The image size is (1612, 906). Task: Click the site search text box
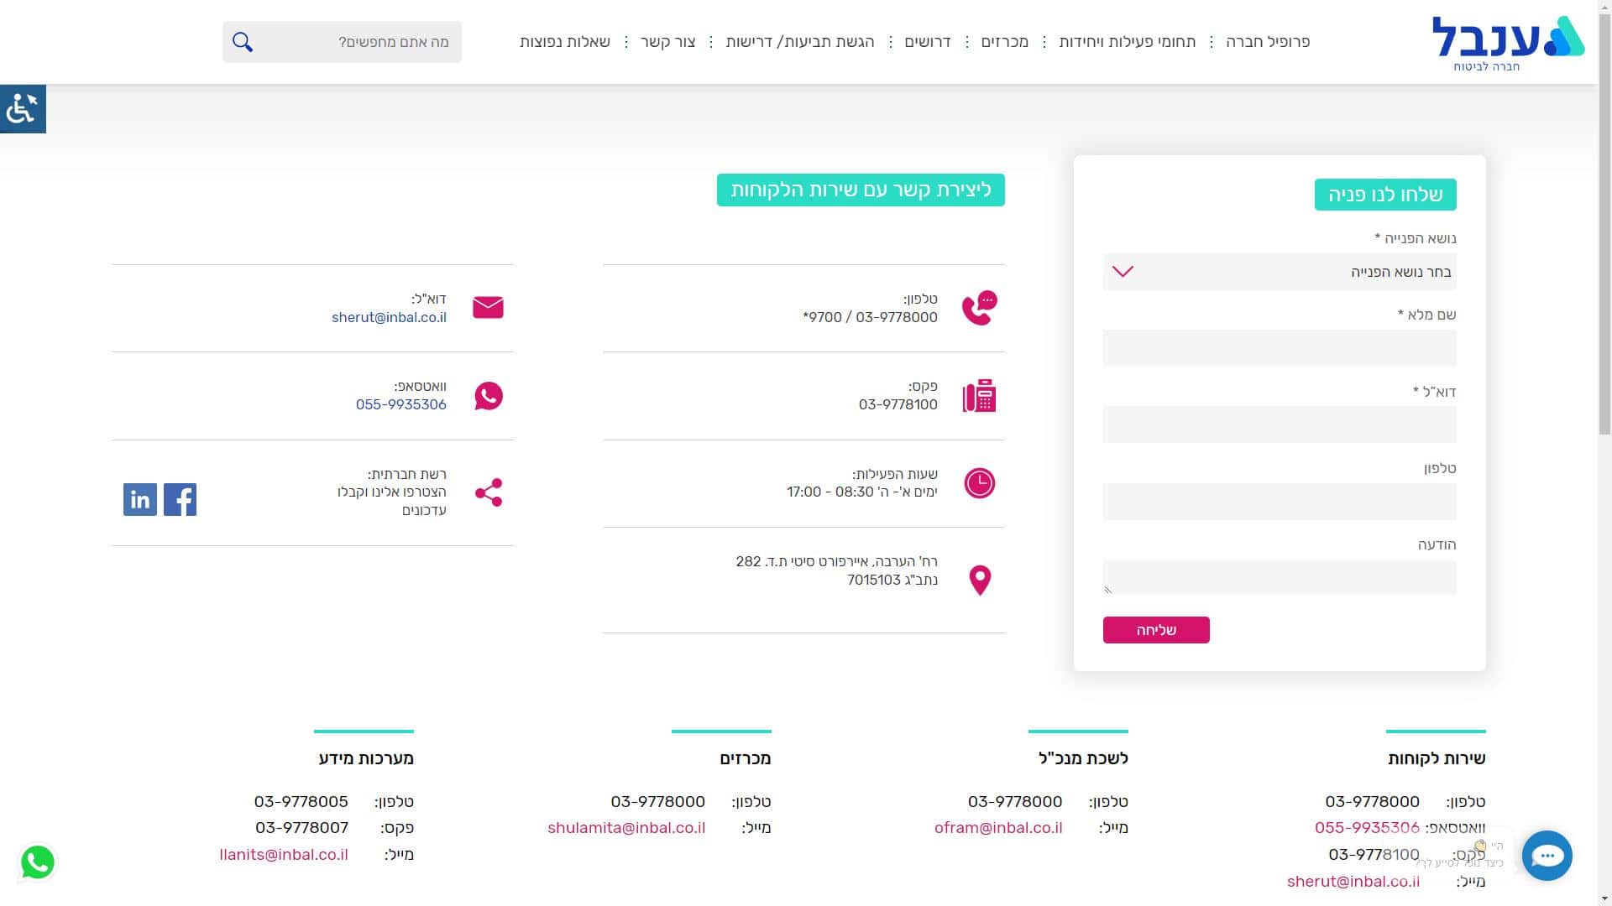point(361,42)
